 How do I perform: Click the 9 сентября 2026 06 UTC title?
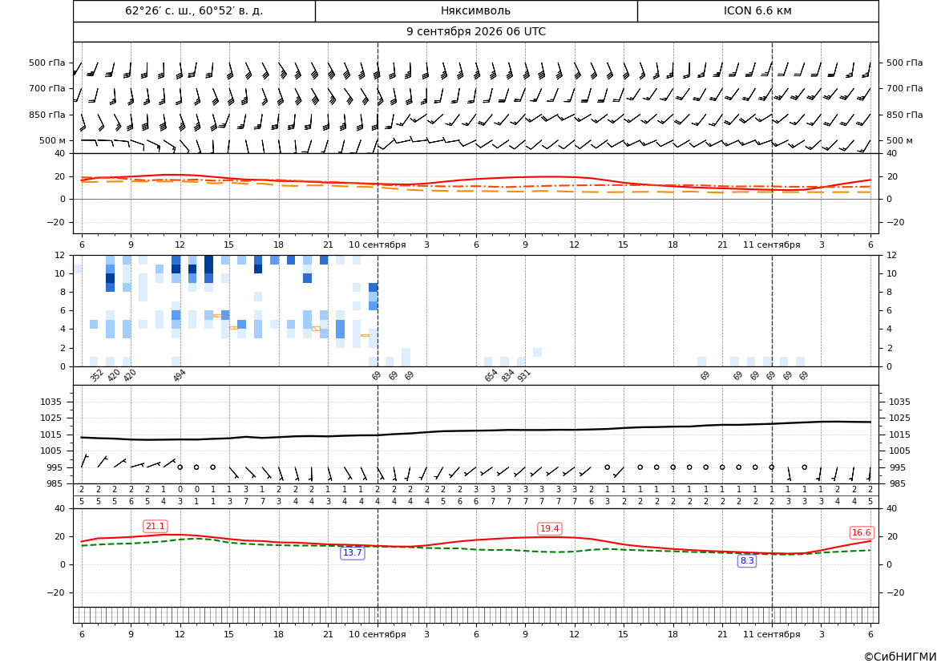click(475, 32)
